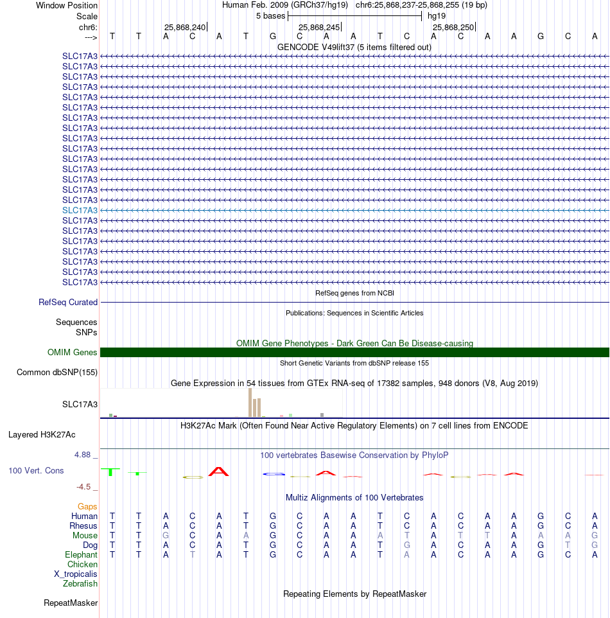Click the orange Gaps label
Viewport: 610px width, 618px height.
pos(87,506)
